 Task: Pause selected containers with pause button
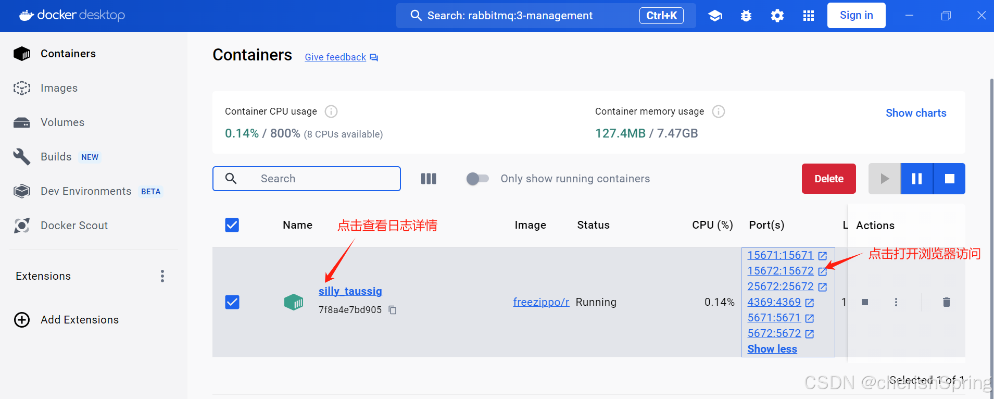(917, 179)
